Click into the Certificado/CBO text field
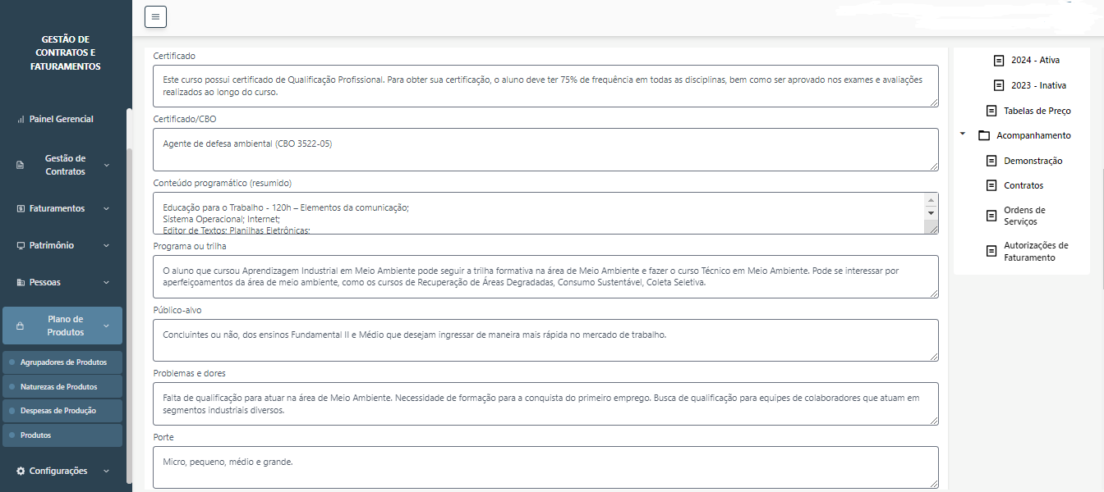The image size is (1104, 492). [545, 149]
